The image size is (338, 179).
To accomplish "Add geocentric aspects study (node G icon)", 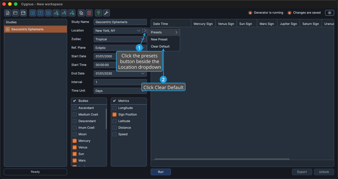I will (56, 13).
